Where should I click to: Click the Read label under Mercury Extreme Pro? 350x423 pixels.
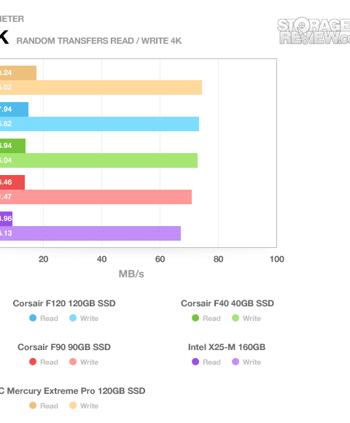[49, 405]
